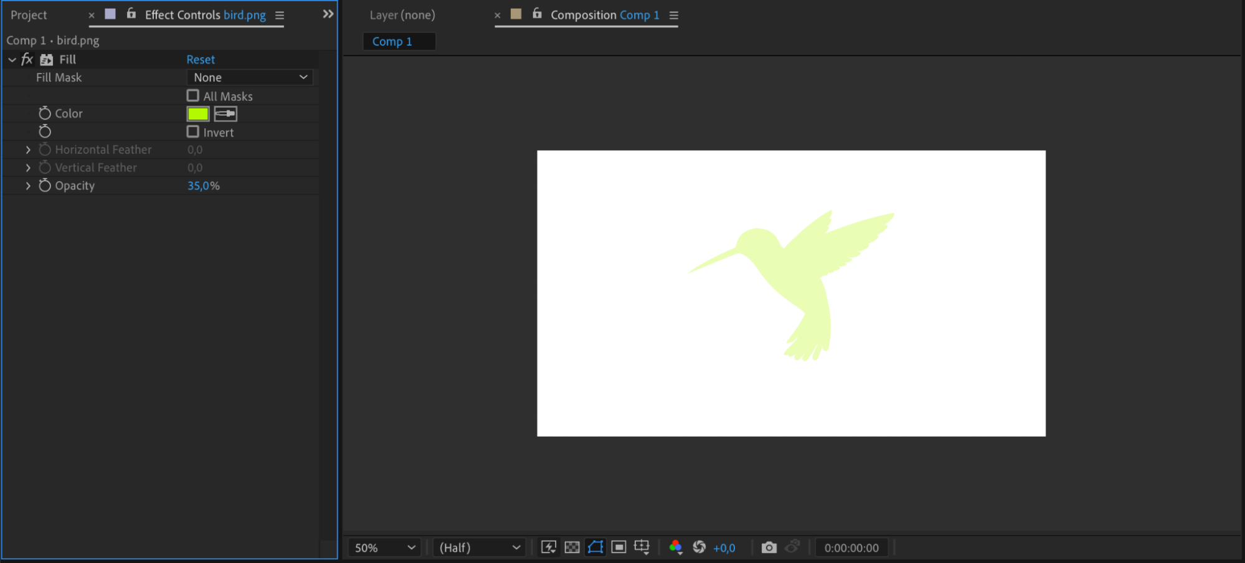Click the eyedropper next to Color swatch
The width and height of the screenshot is (1245, 563).
225,113
